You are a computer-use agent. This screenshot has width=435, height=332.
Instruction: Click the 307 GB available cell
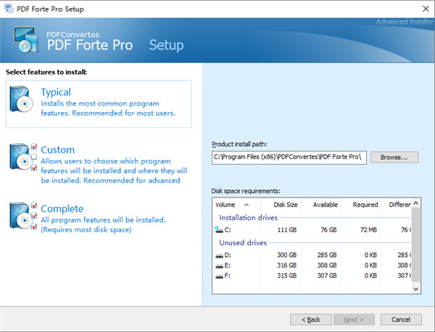327,276
